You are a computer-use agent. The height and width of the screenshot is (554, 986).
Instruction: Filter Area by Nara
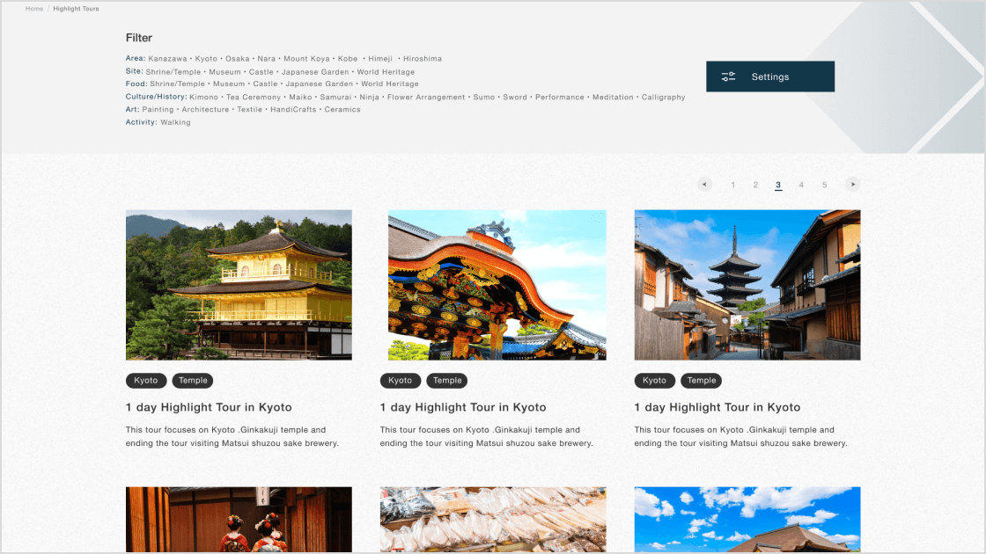pos(267,58)
